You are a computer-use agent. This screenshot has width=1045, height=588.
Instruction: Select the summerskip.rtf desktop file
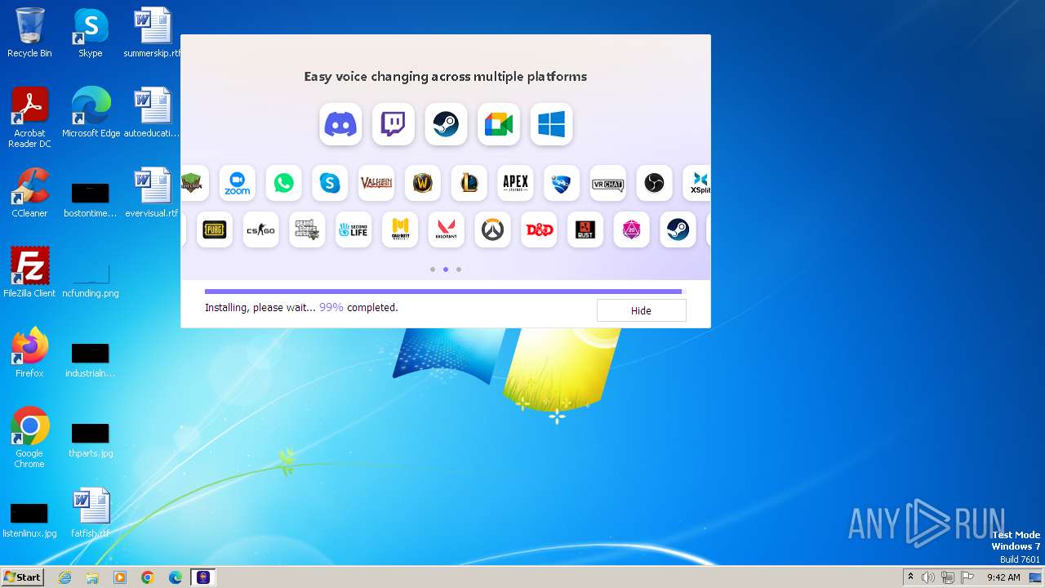coord(152,33)
